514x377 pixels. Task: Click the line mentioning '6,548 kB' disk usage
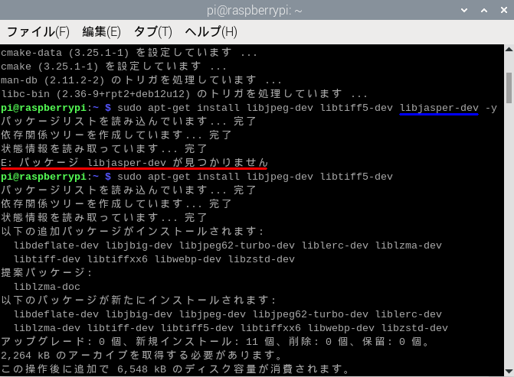click(175, 369)
